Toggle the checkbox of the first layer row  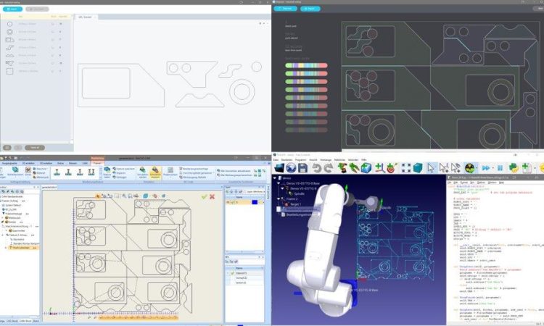point(228,202)
